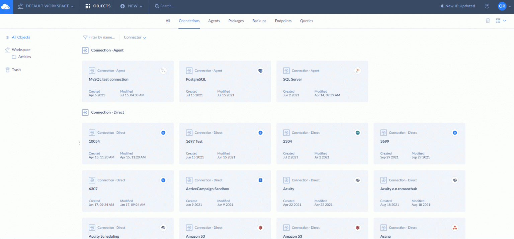Viewport: 514px width, 239px height.
Task: Click the ActiveCampaign Sandbox connector icon
Action: (x=260, y=180)
